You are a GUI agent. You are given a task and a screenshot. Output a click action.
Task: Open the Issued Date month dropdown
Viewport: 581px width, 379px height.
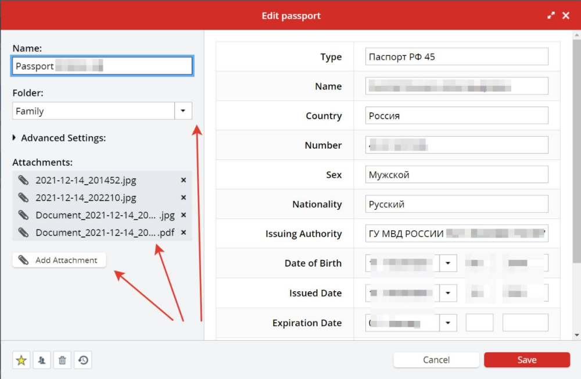tap(448, 293)
